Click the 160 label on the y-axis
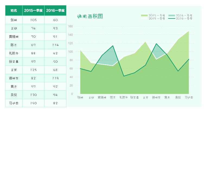This screenshot has width=217, height=190. point(71,26)
